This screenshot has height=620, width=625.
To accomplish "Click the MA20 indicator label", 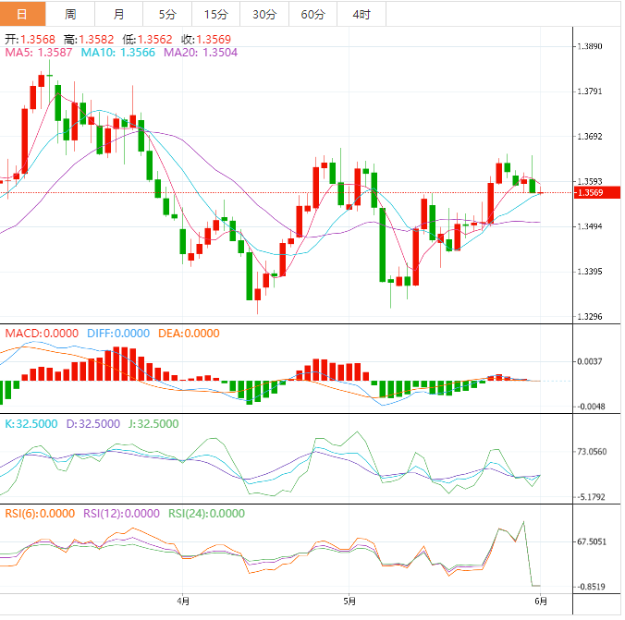I will point(201,53).
